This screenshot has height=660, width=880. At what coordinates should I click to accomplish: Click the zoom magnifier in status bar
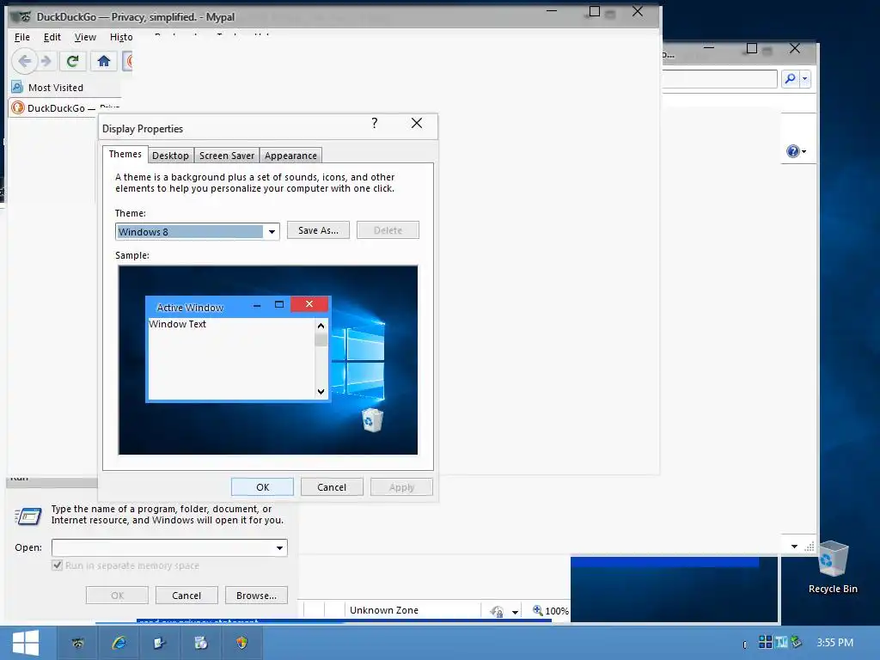pyautogui.click(x=537, y=610)
